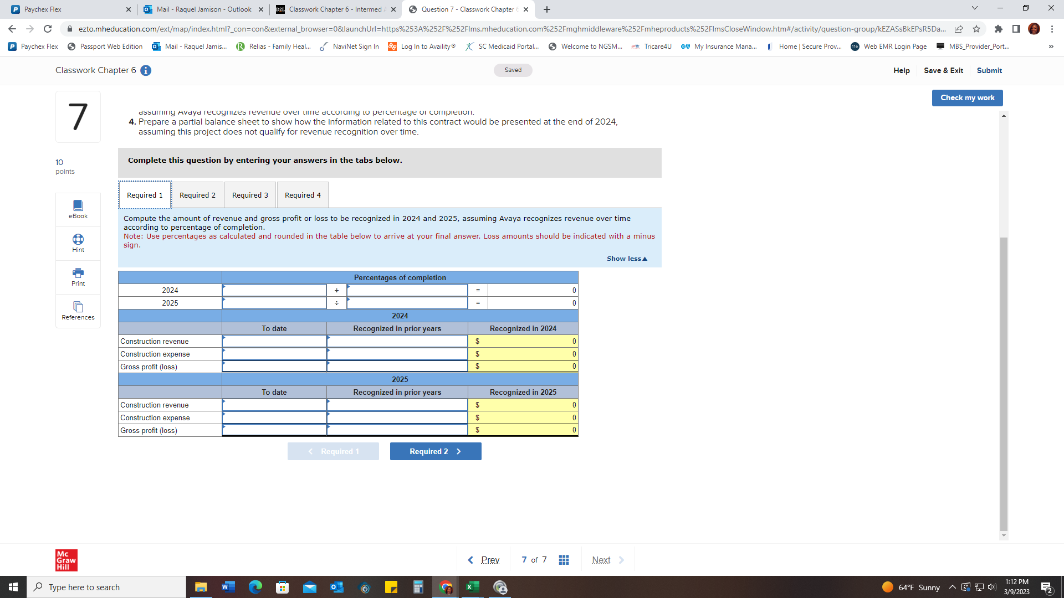Switch to the Required 4 tab
The height and width of the screenshot is (598, 1064).
click(303, 195)
